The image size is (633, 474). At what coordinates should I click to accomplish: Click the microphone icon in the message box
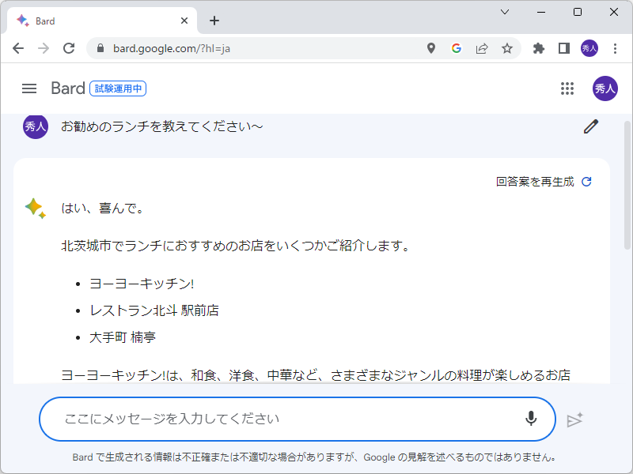(x=529, y=419)
